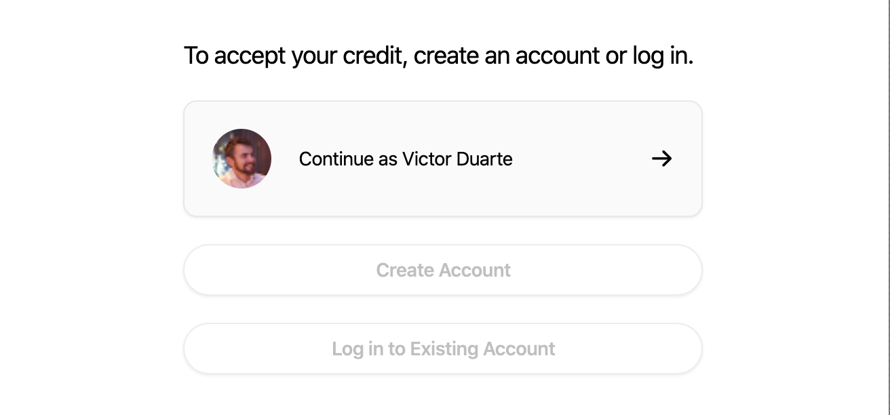The image size is (890, 415).
Task: Click the word "Account" on the login button
Action: (519, 349)
